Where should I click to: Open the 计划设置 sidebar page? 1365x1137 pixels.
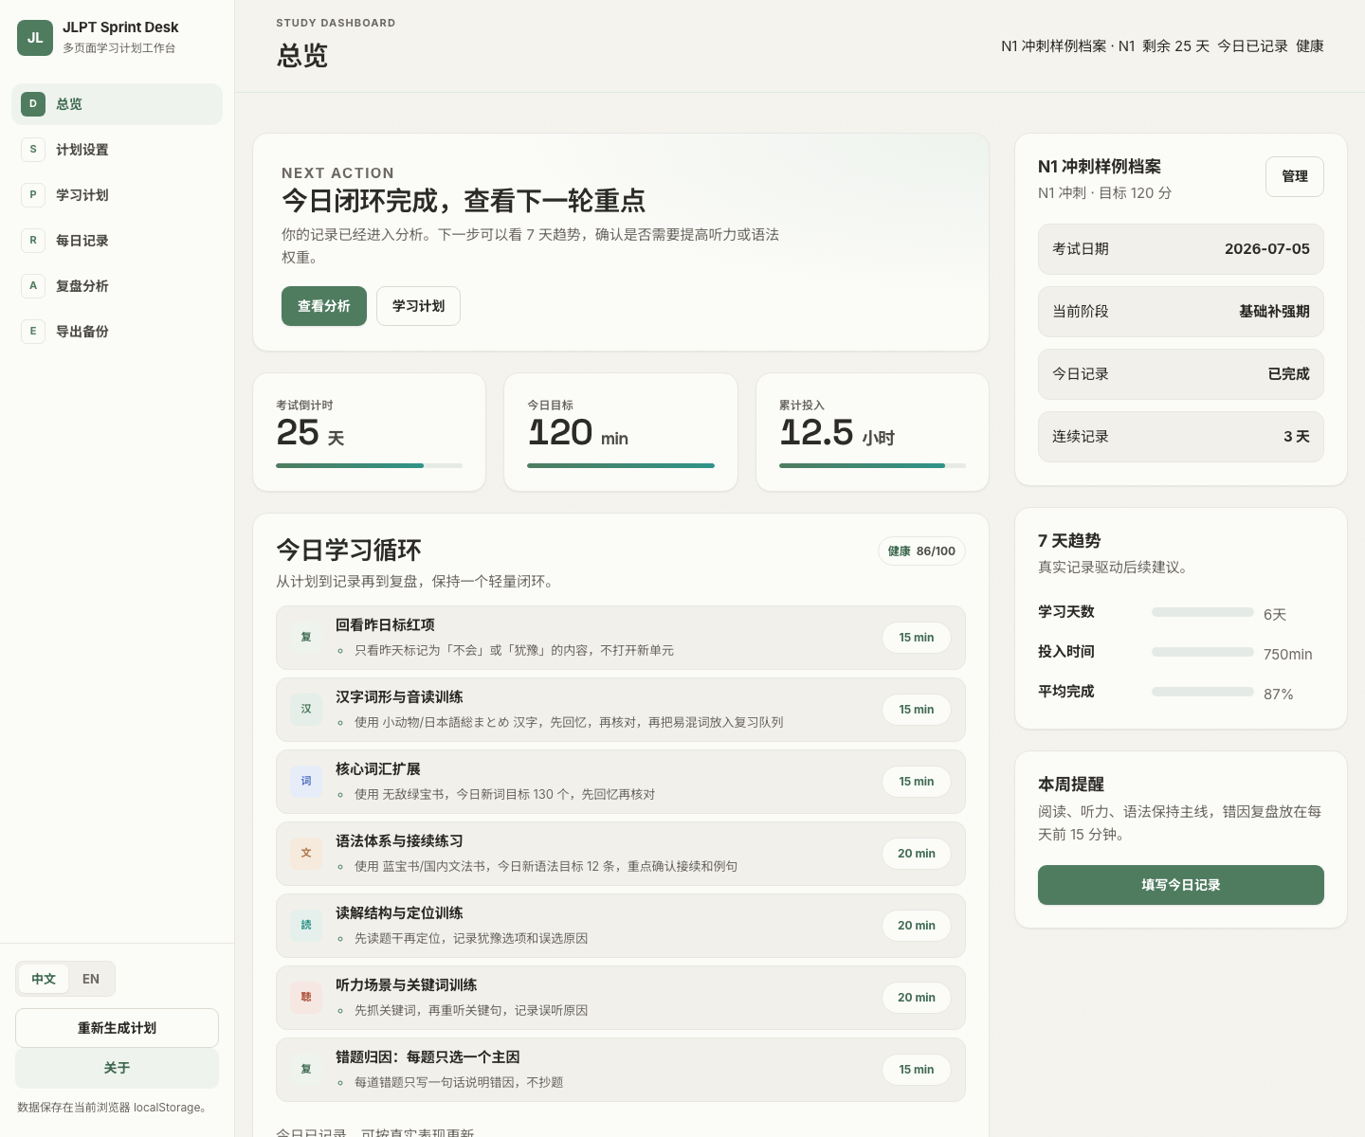(x=117, y=150)
